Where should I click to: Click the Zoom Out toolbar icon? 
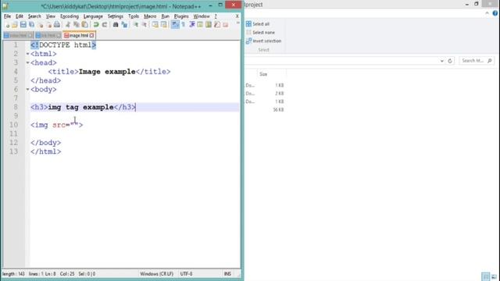(x=144, y=25)
